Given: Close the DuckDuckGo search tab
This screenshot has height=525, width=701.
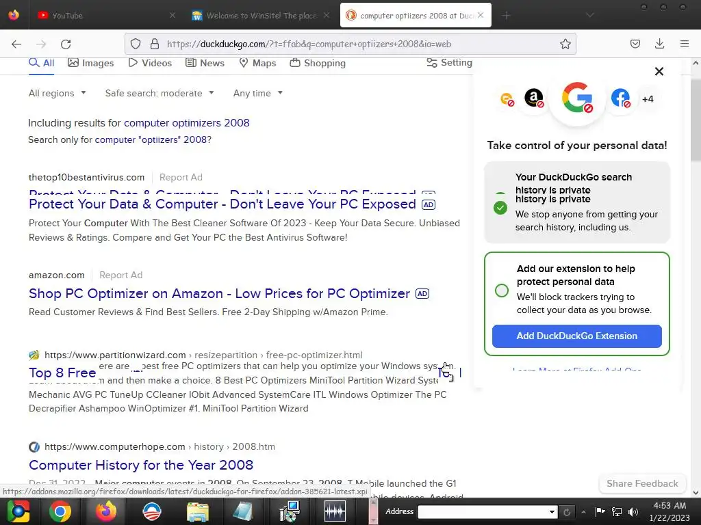Looking at the screenshot, I should 481,15.
